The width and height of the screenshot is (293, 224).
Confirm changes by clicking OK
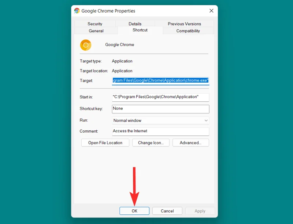pyautogui.click(x=134, y=211)
